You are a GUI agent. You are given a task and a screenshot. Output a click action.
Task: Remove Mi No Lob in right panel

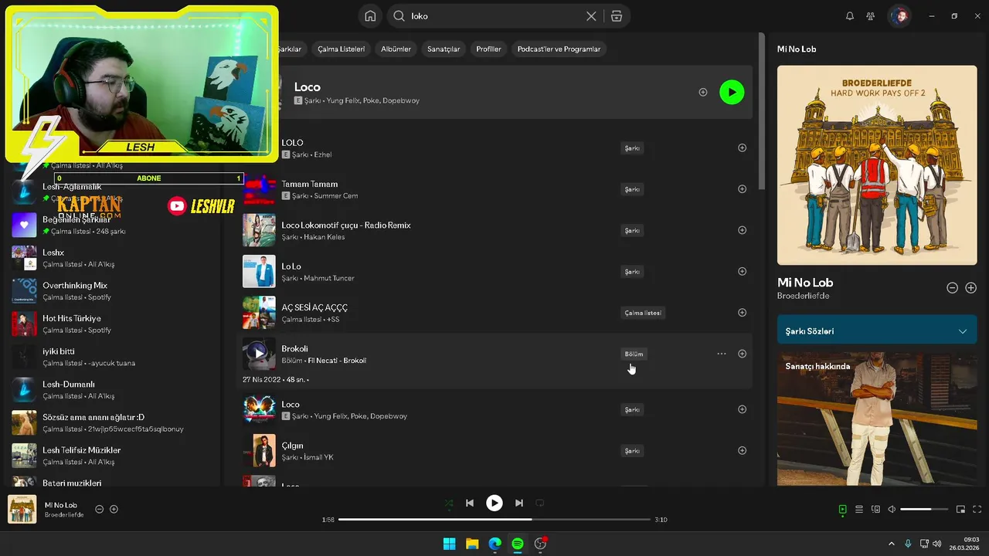pos(953,288)
